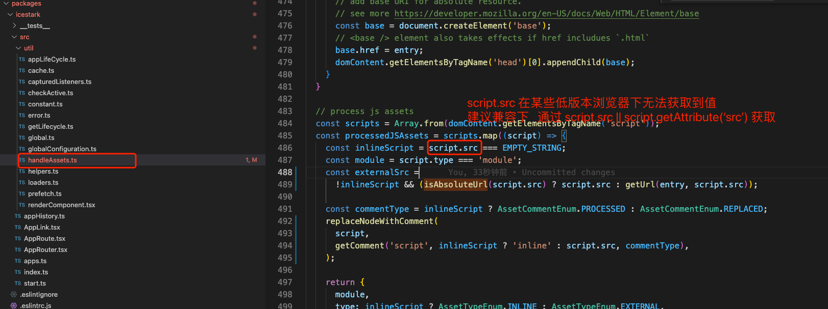This screenshot has width=828, height=309.
Task: Click line number 476 in gutter
Action: tap(285, 25)
